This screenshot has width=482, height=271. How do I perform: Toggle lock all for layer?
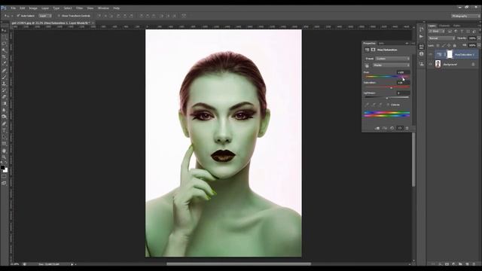point(454,45)
